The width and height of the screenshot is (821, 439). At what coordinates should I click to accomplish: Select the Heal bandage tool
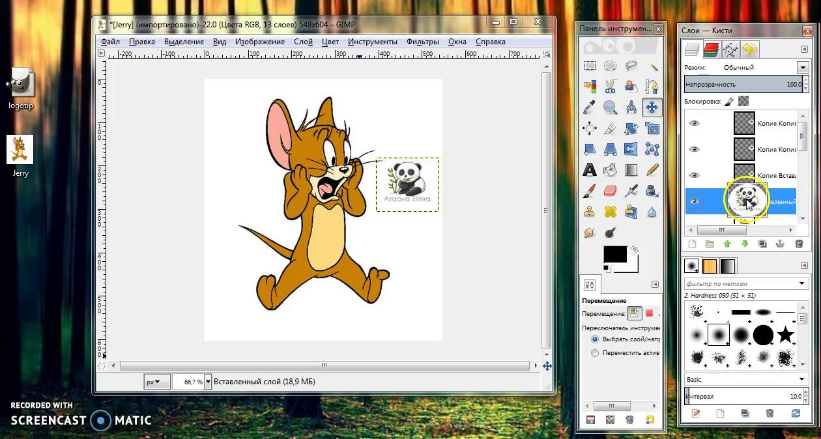[x=611, y=212]
